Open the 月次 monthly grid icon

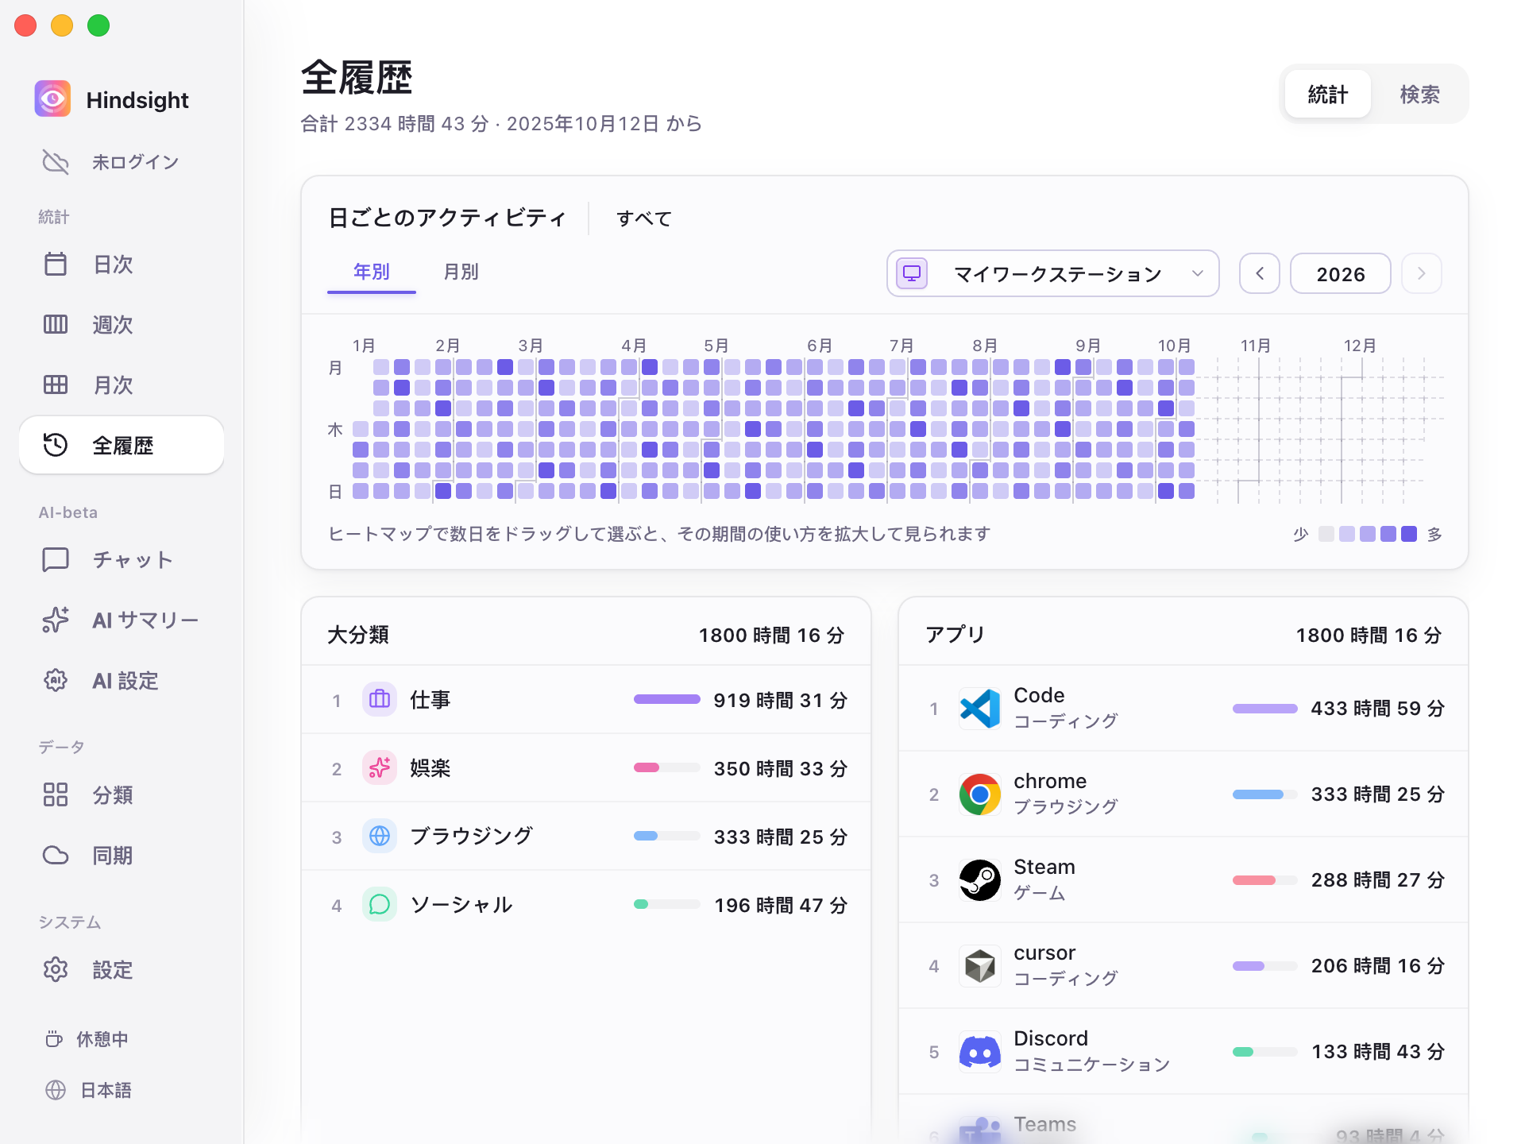(56, 385)
